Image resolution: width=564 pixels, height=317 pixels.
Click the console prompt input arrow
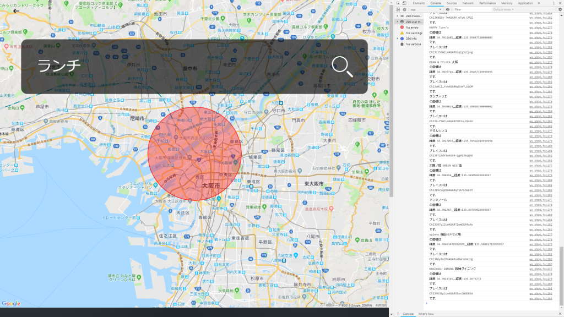[x=427, y=303]
